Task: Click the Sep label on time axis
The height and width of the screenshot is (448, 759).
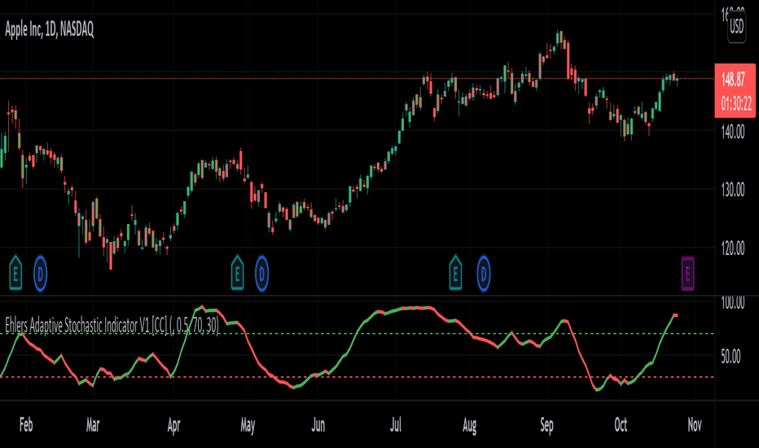Action: point(546,425)
